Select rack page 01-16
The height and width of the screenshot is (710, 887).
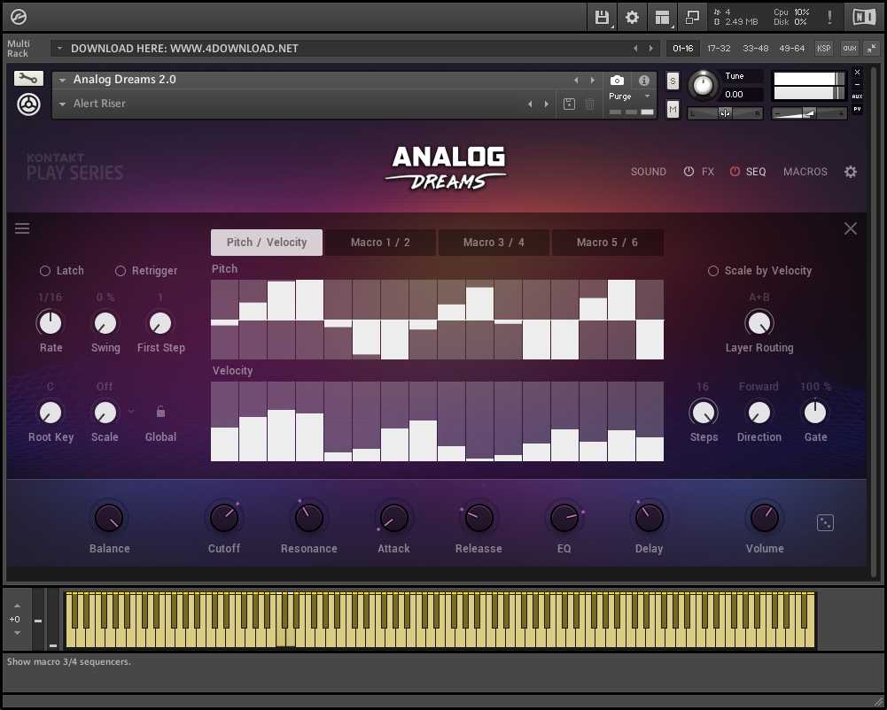click(x=683, y=48)
